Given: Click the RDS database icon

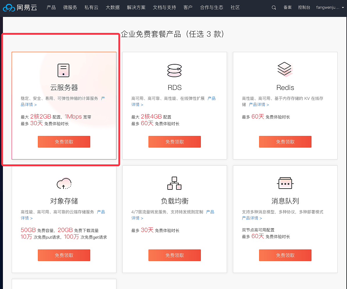Looking at the screenshot, I should [x=174, y=70].
